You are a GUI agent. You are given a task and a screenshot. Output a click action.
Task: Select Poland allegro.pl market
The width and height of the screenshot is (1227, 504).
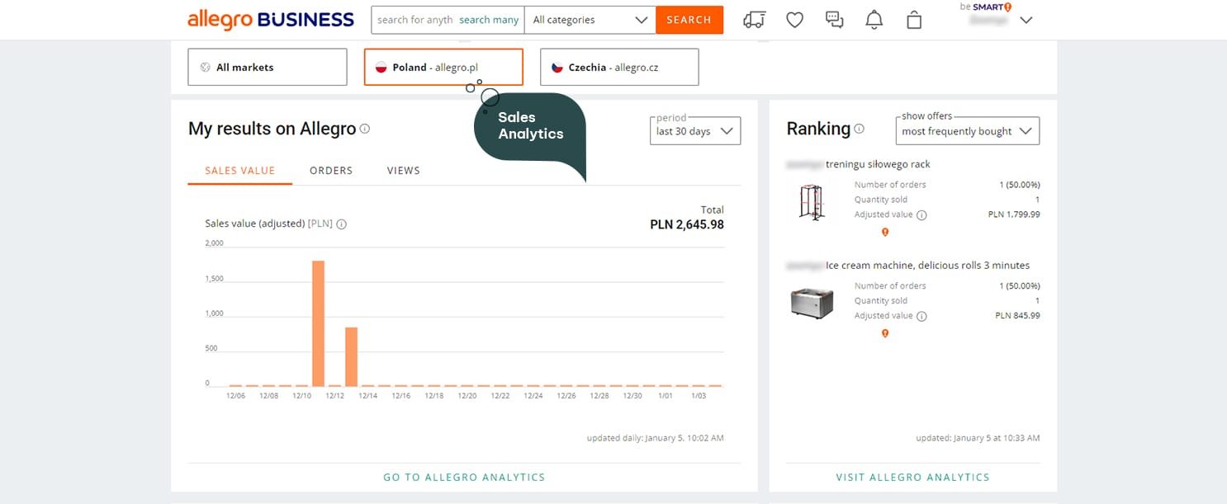click(x=443, y=67)
